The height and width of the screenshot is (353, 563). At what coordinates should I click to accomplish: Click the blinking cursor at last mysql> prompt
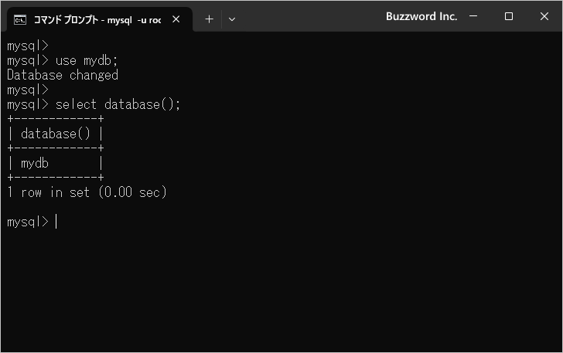click(56, 222)
